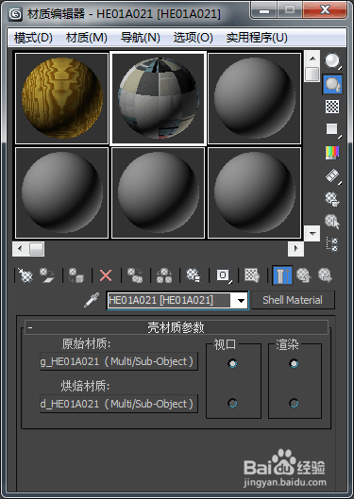Click Go Forward to Sibling icon
This screenshot has height=499, width=354.
(x=325, y=275)
